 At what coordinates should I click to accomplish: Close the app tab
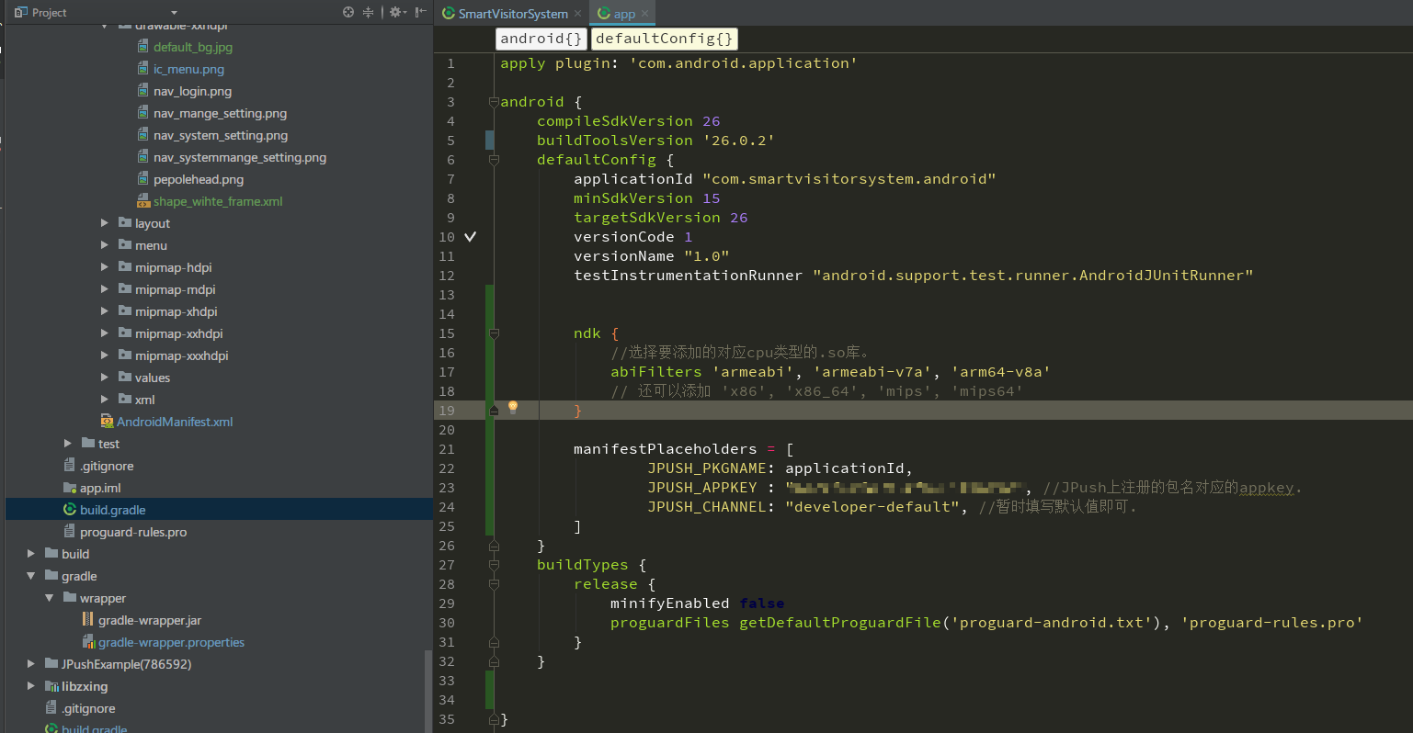pyautogui.click(x=644, y=14)
